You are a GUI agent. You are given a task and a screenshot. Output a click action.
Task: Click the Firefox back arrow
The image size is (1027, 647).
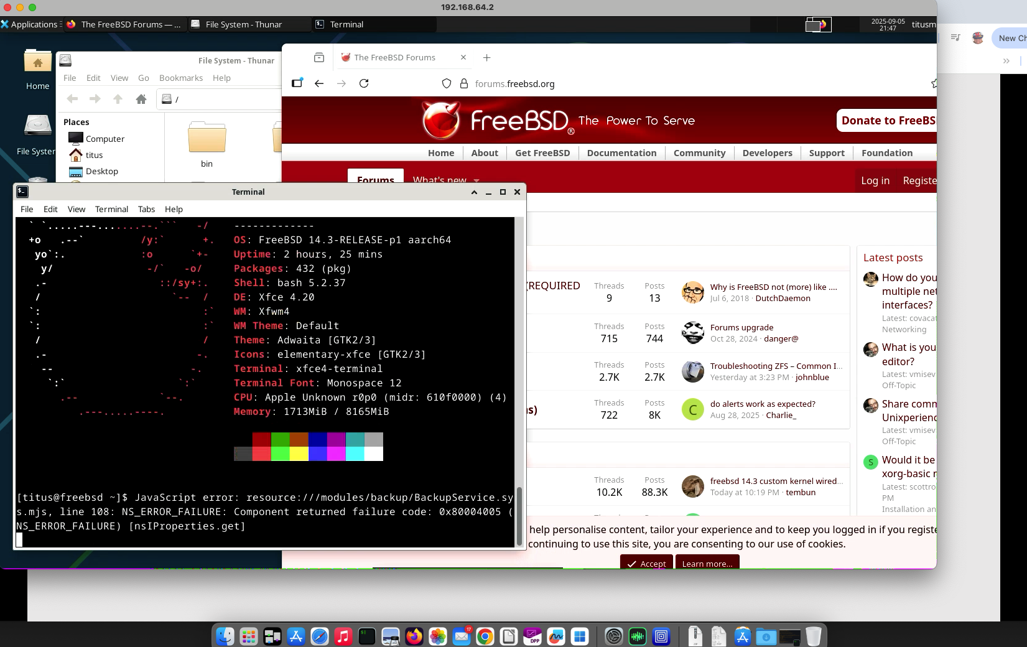click(319, 83)
